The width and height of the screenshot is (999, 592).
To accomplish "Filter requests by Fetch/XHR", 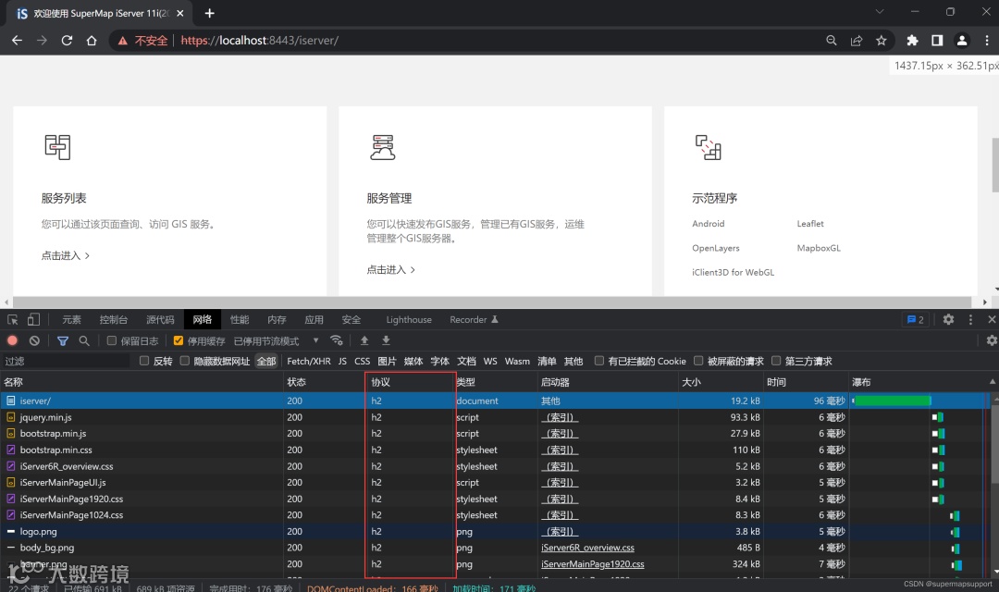I will [x=308, y=361].
